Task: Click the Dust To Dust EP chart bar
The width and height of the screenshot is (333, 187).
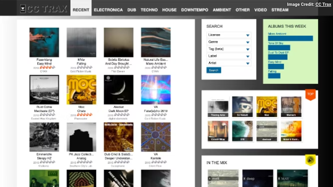Action: pyautogui.click(x=277, y=57)
